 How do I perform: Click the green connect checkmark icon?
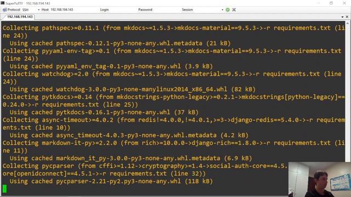(228, 10)
